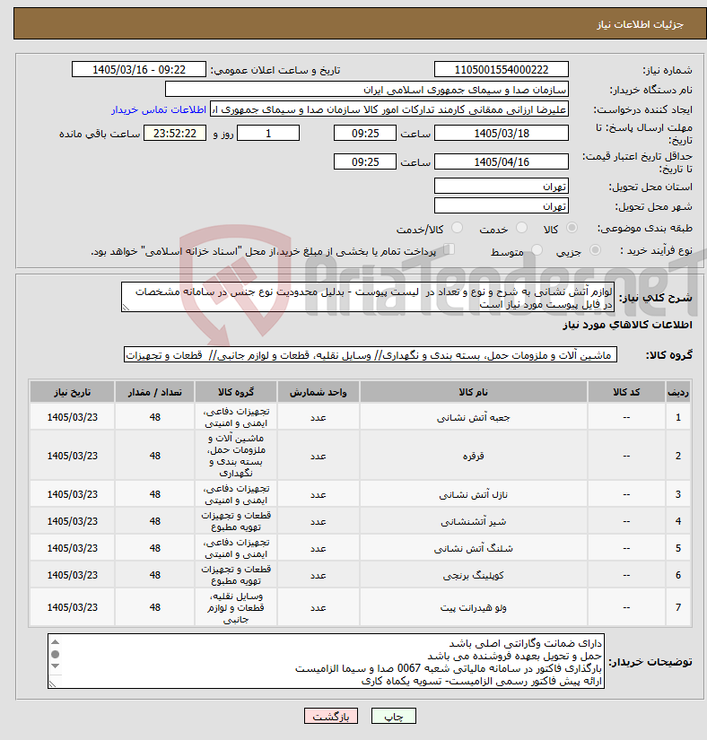Click the تاریخ نیاز column header

click(72, 392)
